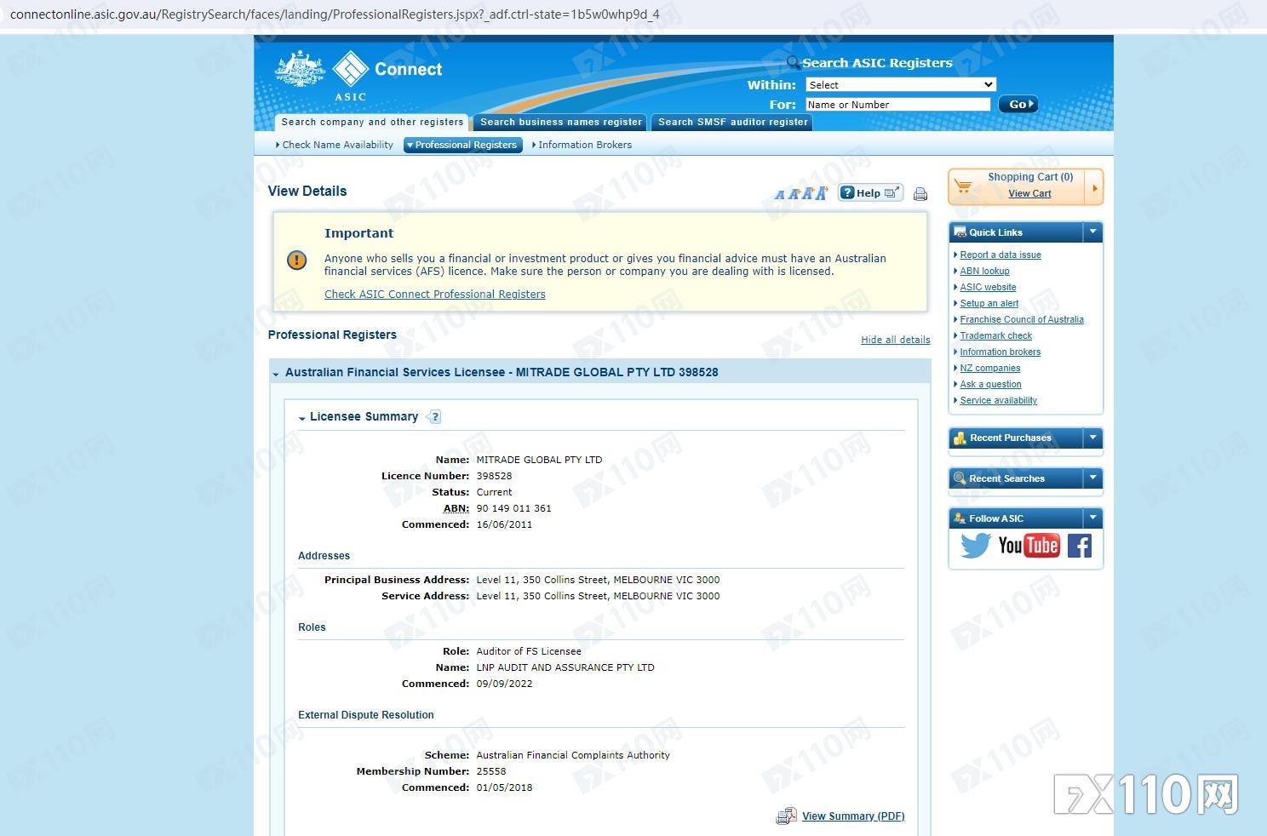Open the Within Select dropdown
This screenshot has height=836, width=1267.
(901, 85)
